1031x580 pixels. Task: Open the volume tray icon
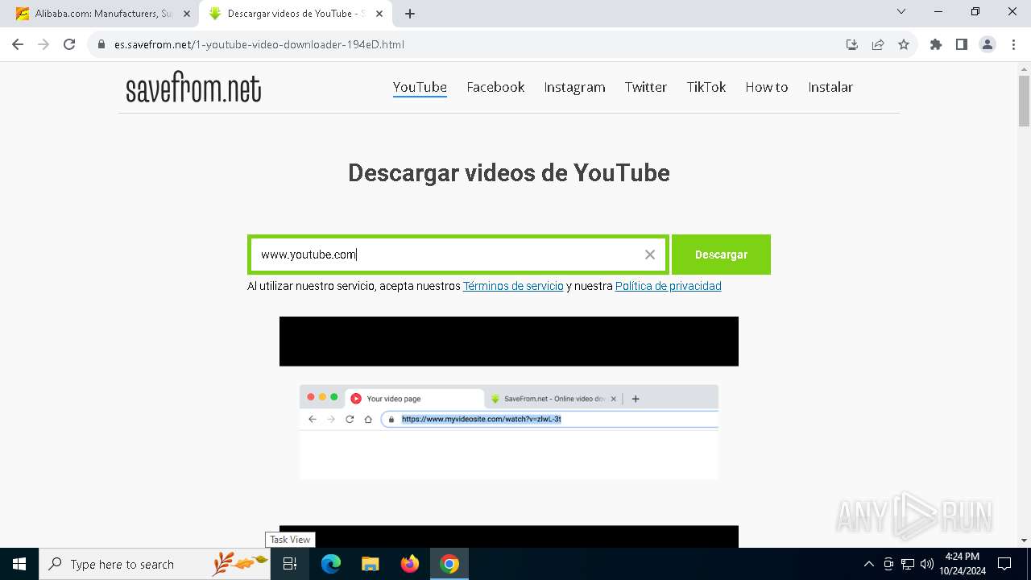927,564
